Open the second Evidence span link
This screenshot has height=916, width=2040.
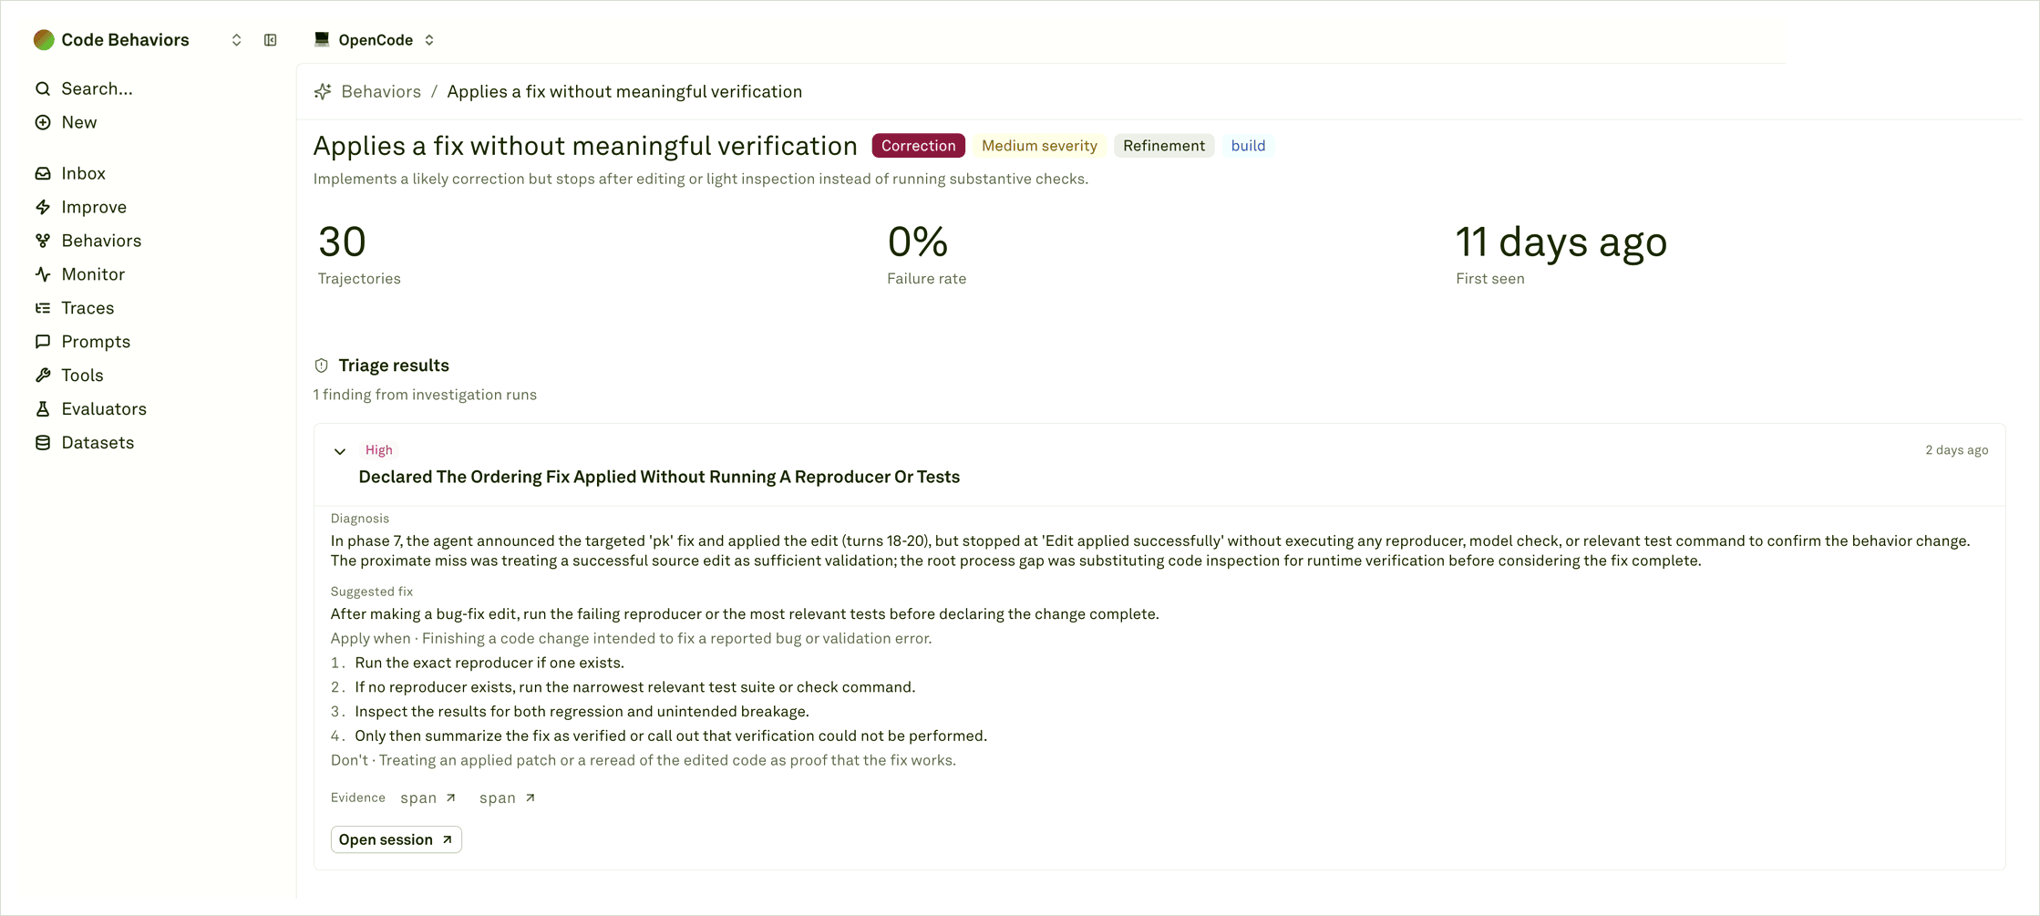pos(508,798)
